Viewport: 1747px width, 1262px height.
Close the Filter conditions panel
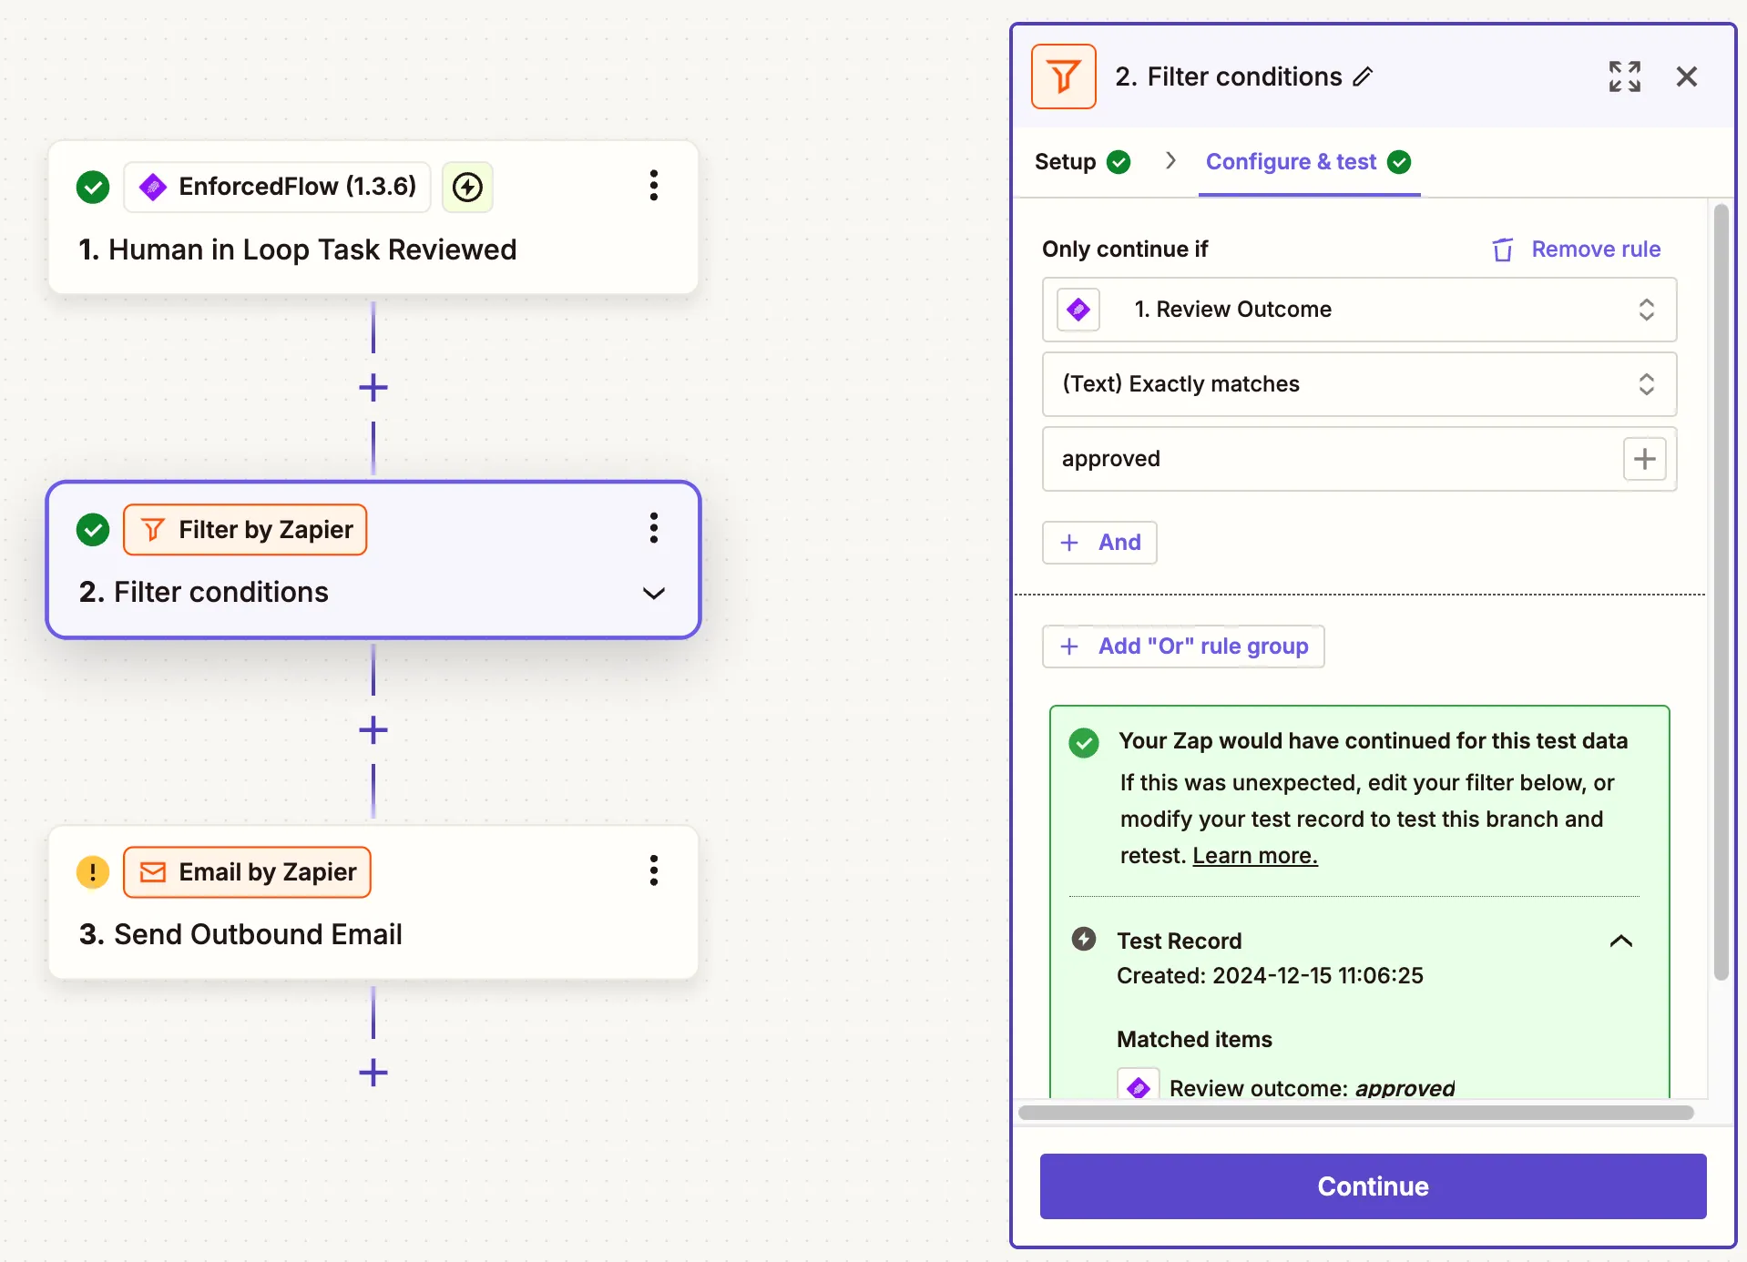(1686, 77)
